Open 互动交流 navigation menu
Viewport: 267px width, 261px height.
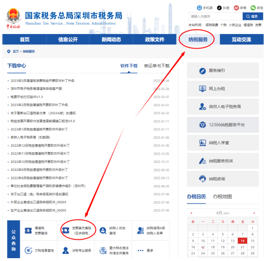242,39
